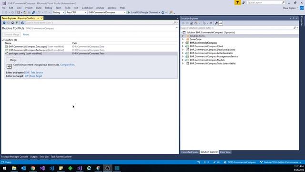
Task: Click the conflict merge icon beside conflicting content message
Action: click(9, 66)
